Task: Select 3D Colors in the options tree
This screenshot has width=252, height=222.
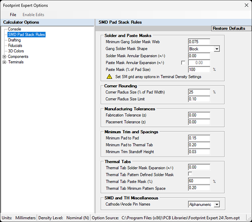Action: (x=16, y=51)
